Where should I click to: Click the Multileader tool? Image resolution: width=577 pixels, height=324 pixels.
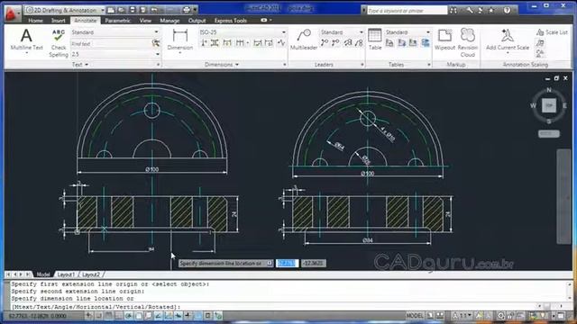point(304,40)
